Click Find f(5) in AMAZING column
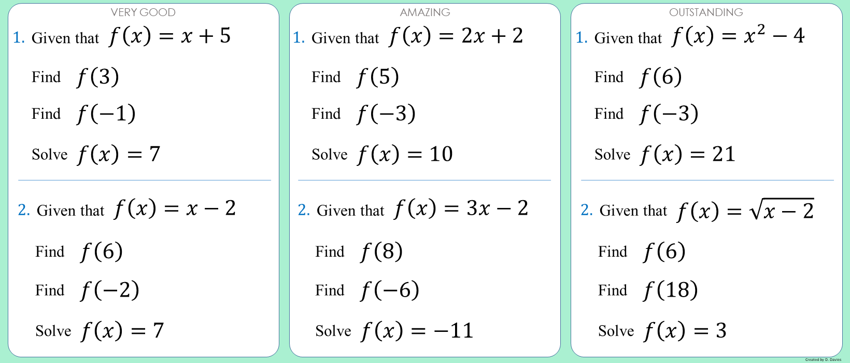This screenshot has height=363, width=850. (x=355, y=77)
